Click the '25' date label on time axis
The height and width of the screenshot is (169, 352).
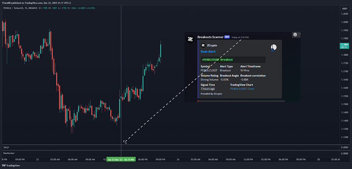pos(318,160)
